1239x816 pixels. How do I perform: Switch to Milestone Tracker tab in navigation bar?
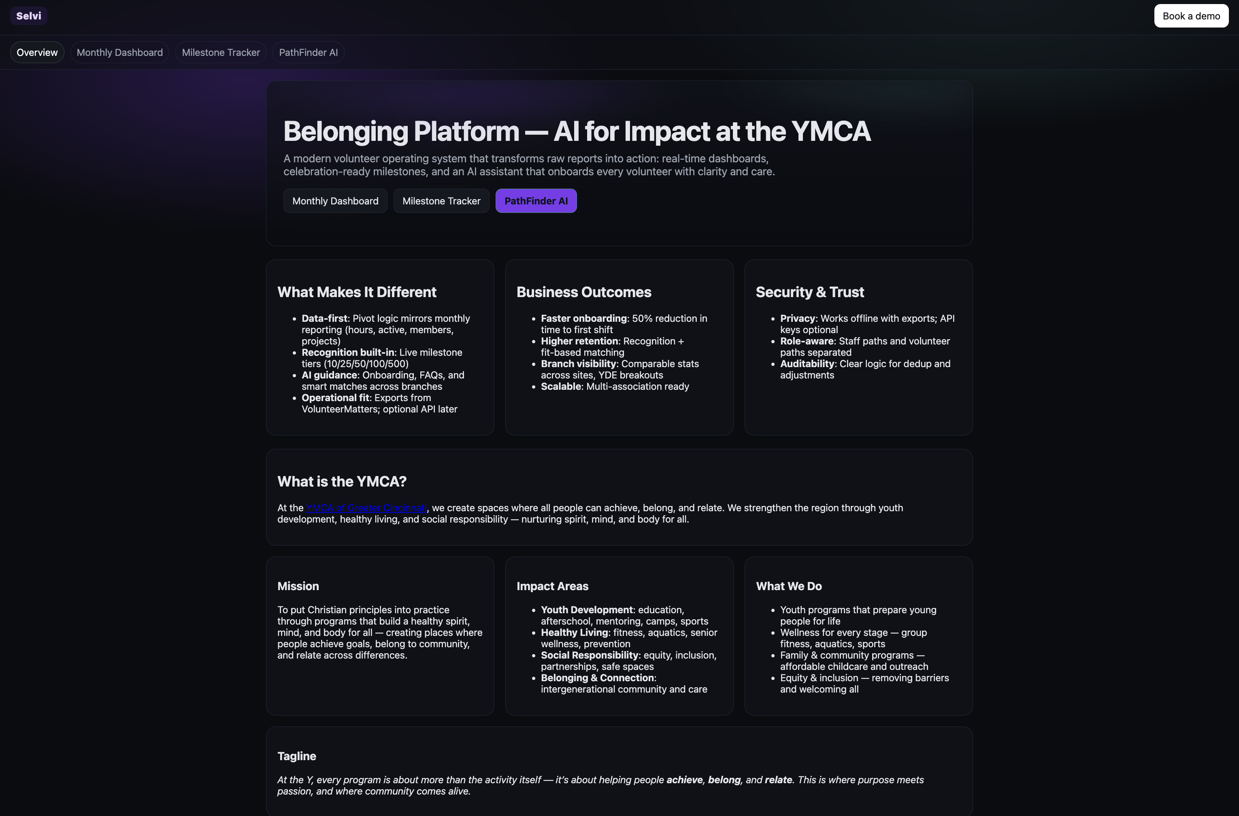[221, 53]
